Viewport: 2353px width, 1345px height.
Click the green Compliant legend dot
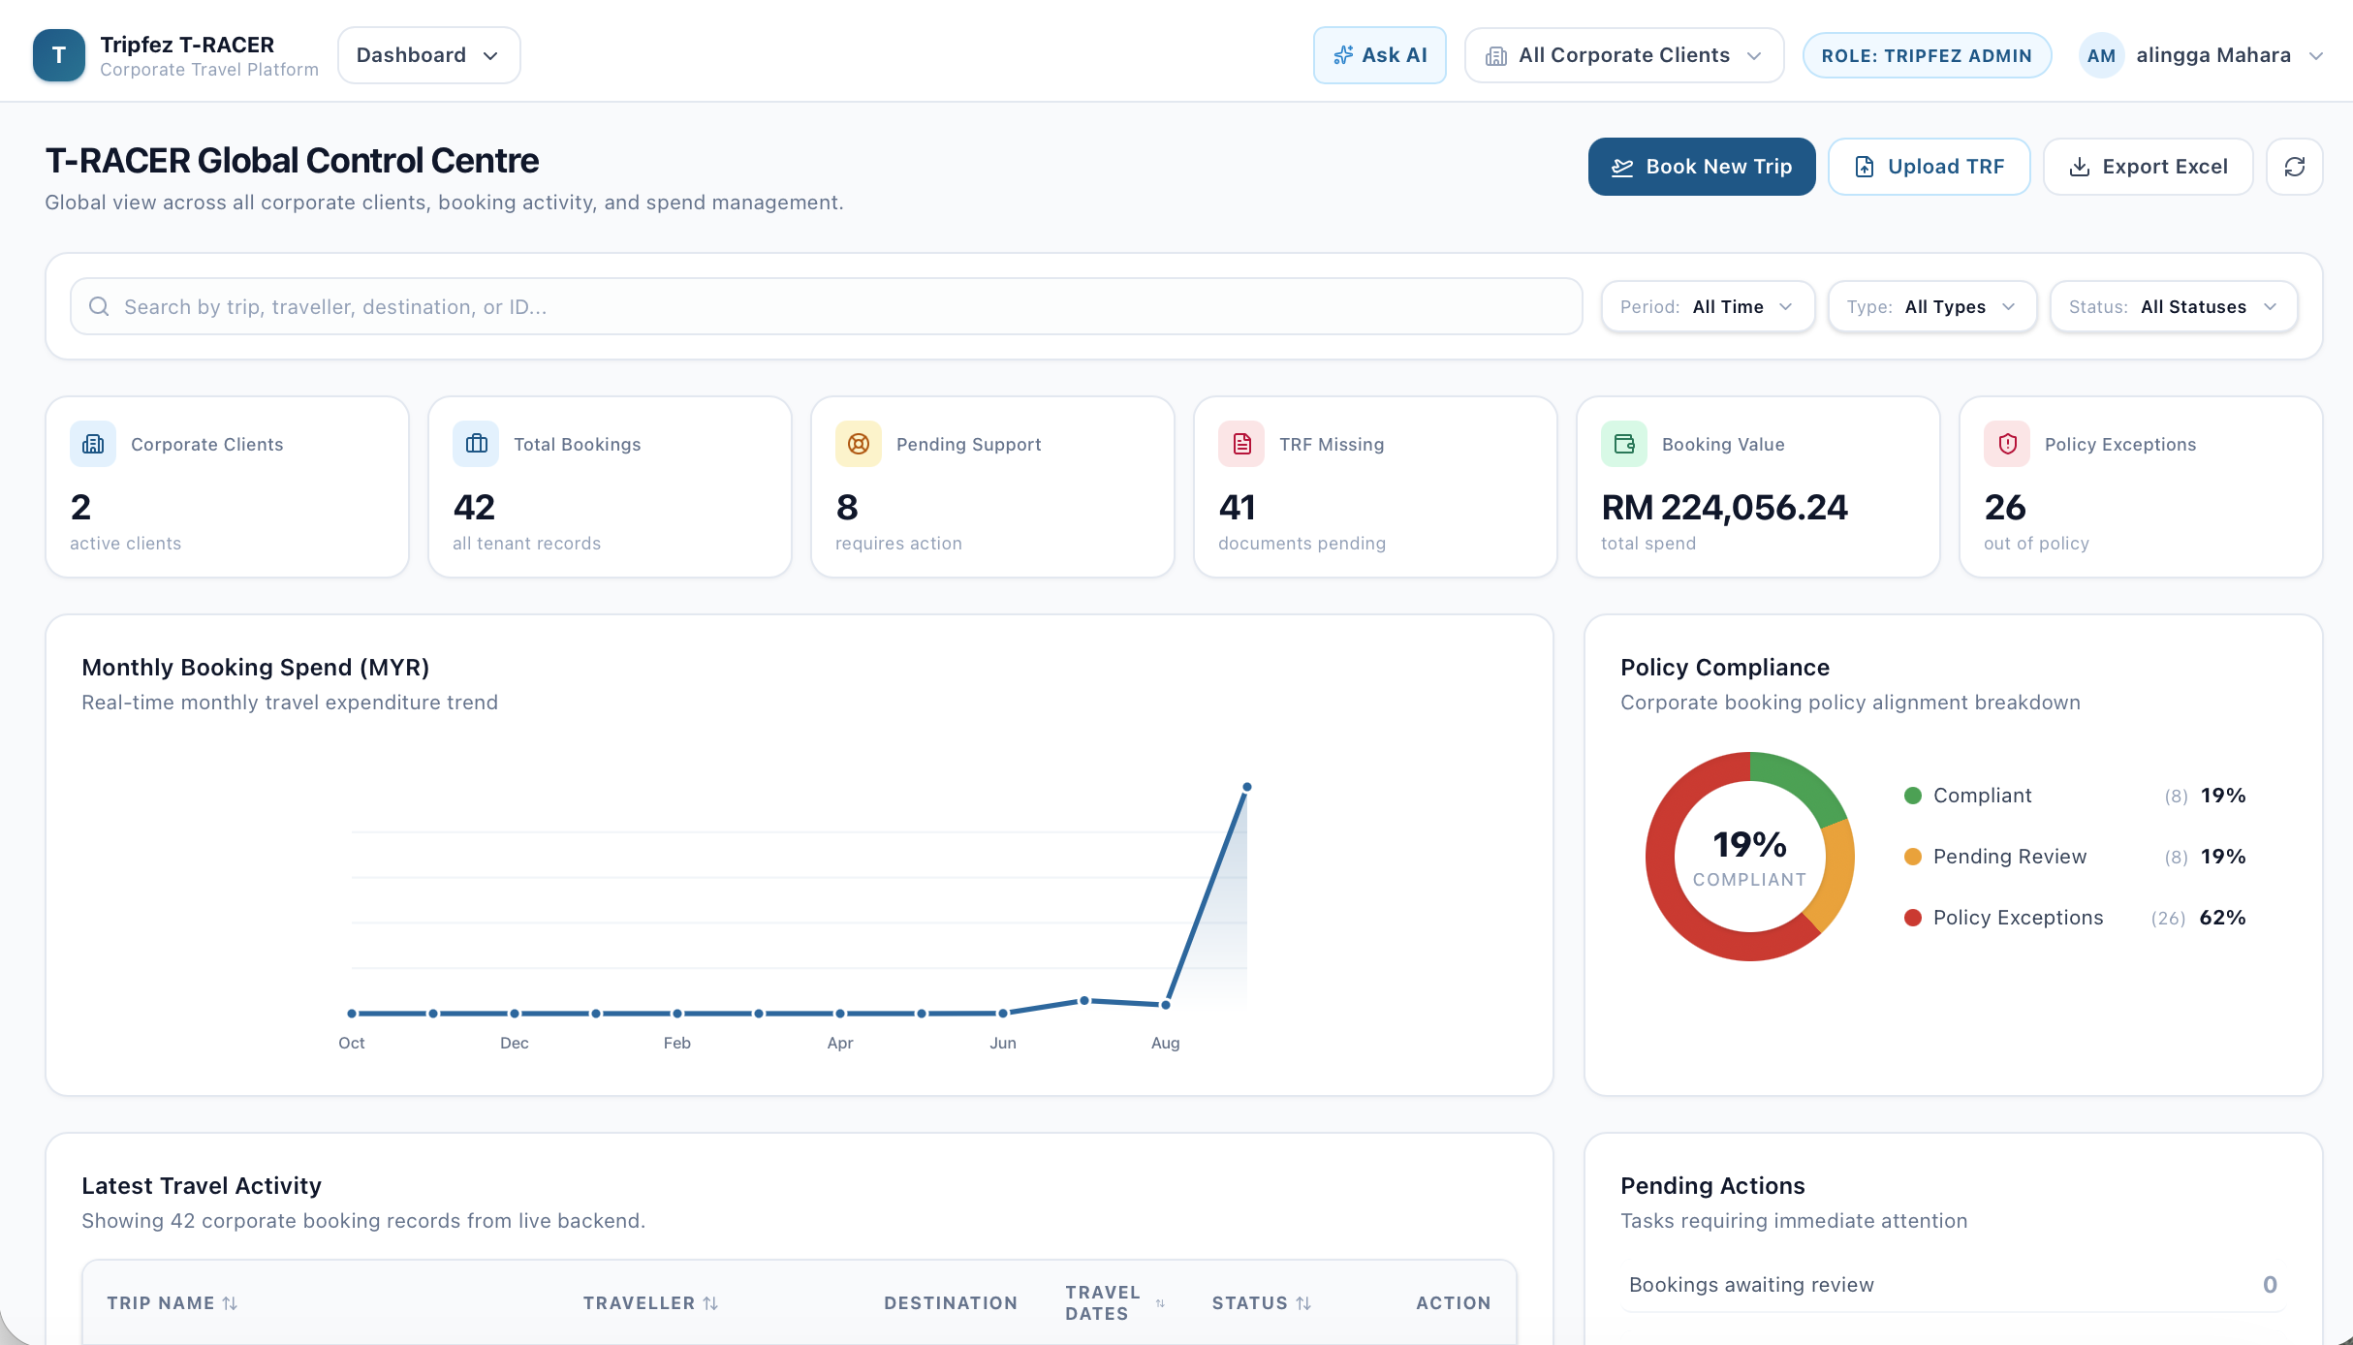point(1912,796)
